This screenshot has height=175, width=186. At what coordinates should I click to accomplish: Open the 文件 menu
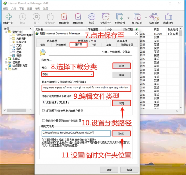click(x=14, y=8)
